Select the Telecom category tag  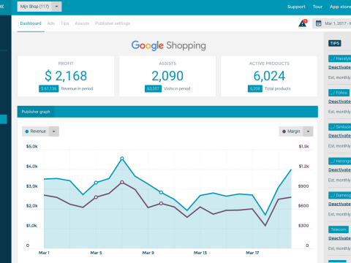pos(339,229)
